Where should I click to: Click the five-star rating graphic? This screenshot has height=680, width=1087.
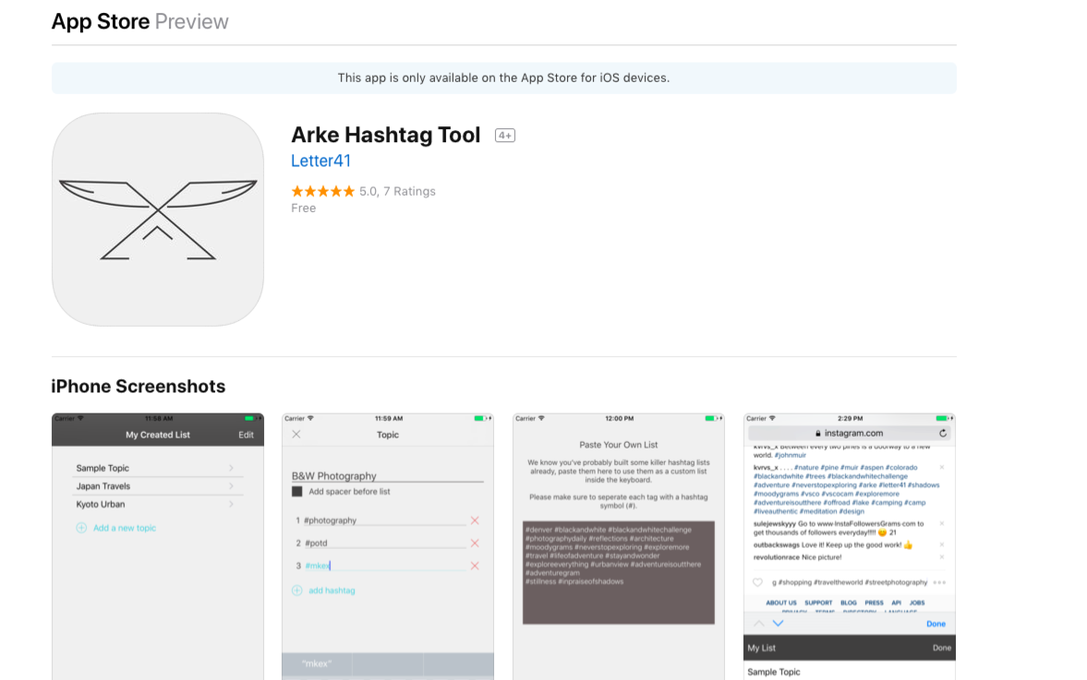[322, 191]
